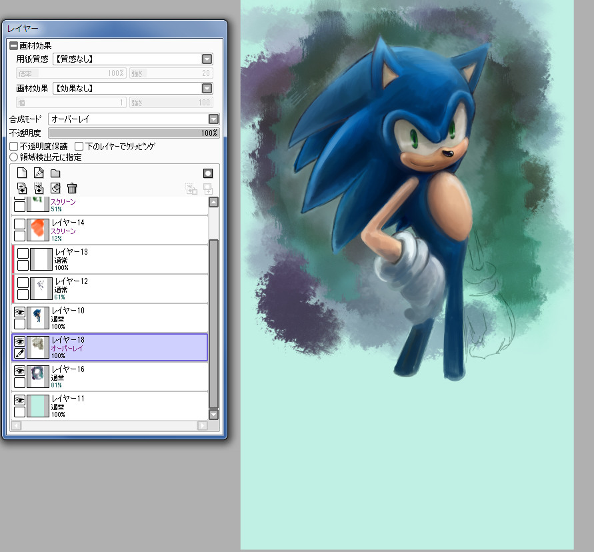Enable 不透明度保護 checkbox
594x552 pixels.
[13, 146]
